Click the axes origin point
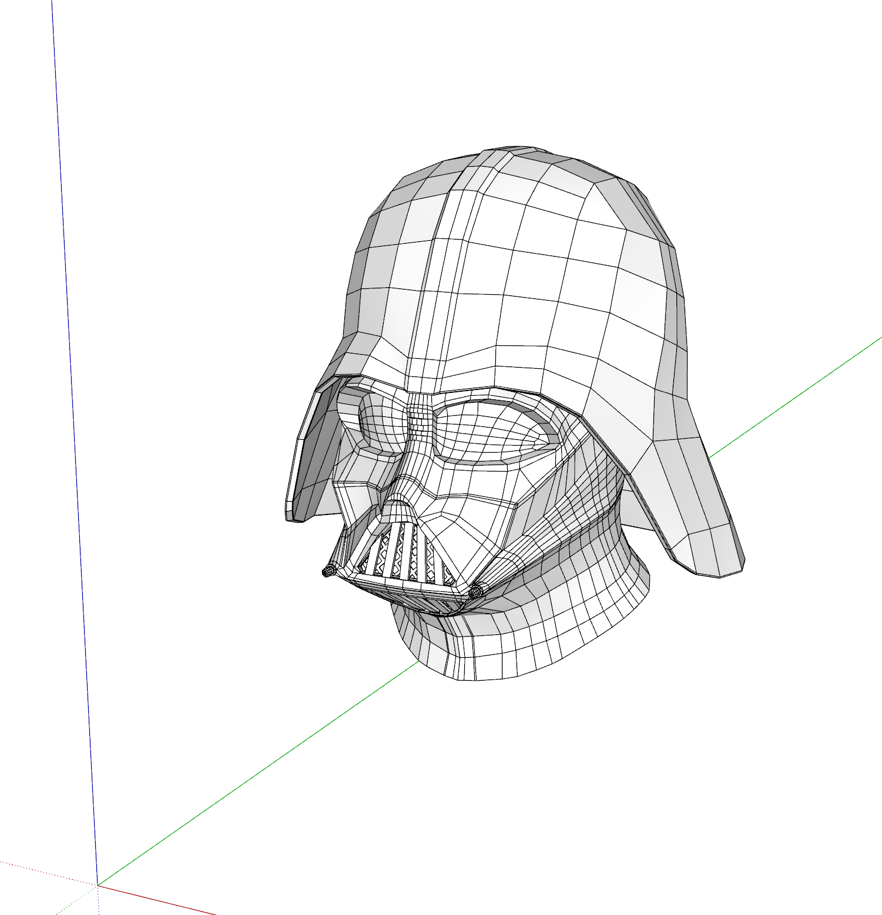Image resolution: width=882 pixels, height=915 pixels. [x=98, y=884]
